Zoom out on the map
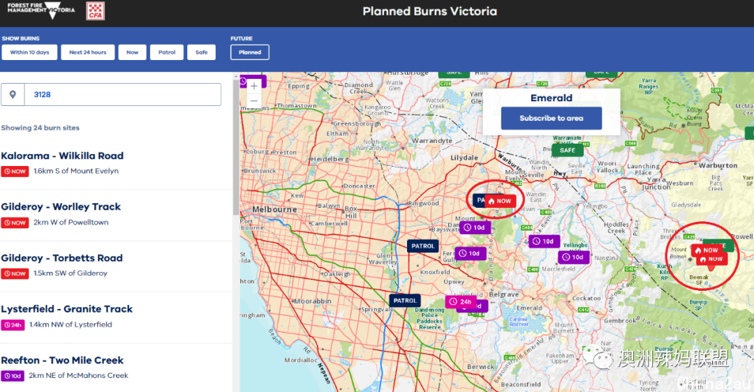 pos(254,101)
